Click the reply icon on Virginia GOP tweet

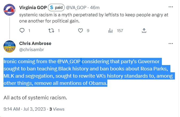point(22,31)
